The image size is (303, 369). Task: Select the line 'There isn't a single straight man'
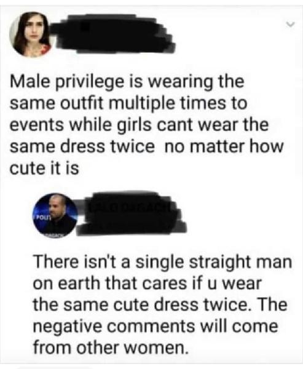pos(162,263)
